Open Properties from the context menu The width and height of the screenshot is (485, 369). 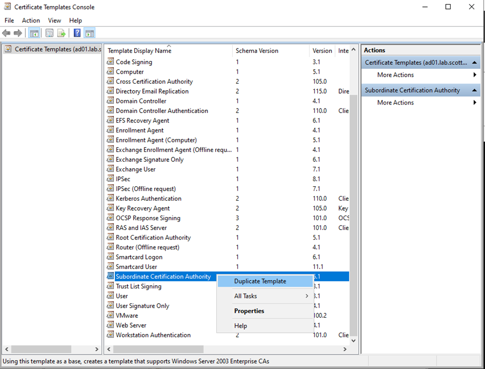tap(249, 311)
